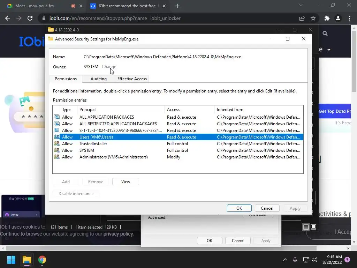Select the ALL RESTRICTED APPLICATION PACKAGES entry

(178, 124)
